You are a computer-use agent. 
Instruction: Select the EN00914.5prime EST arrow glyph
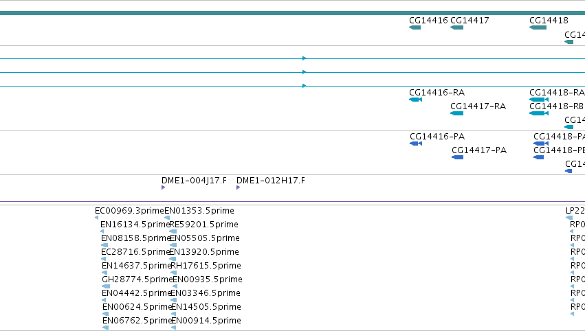coord(173,328)
